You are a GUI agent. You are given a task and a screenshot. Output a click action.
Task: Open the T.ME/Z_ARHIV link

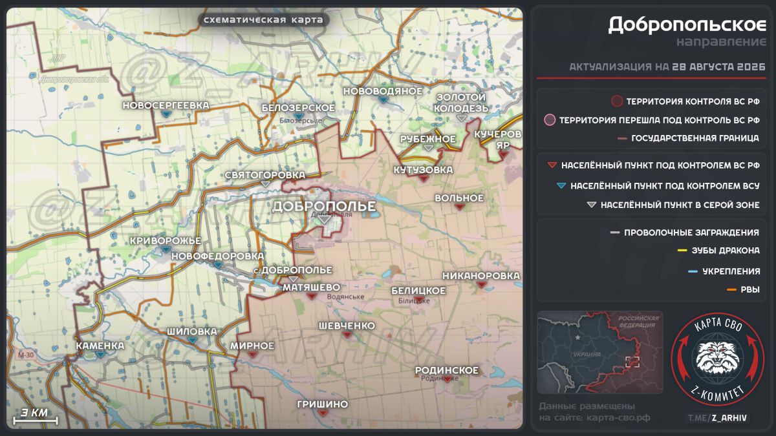tap(717, 418)
